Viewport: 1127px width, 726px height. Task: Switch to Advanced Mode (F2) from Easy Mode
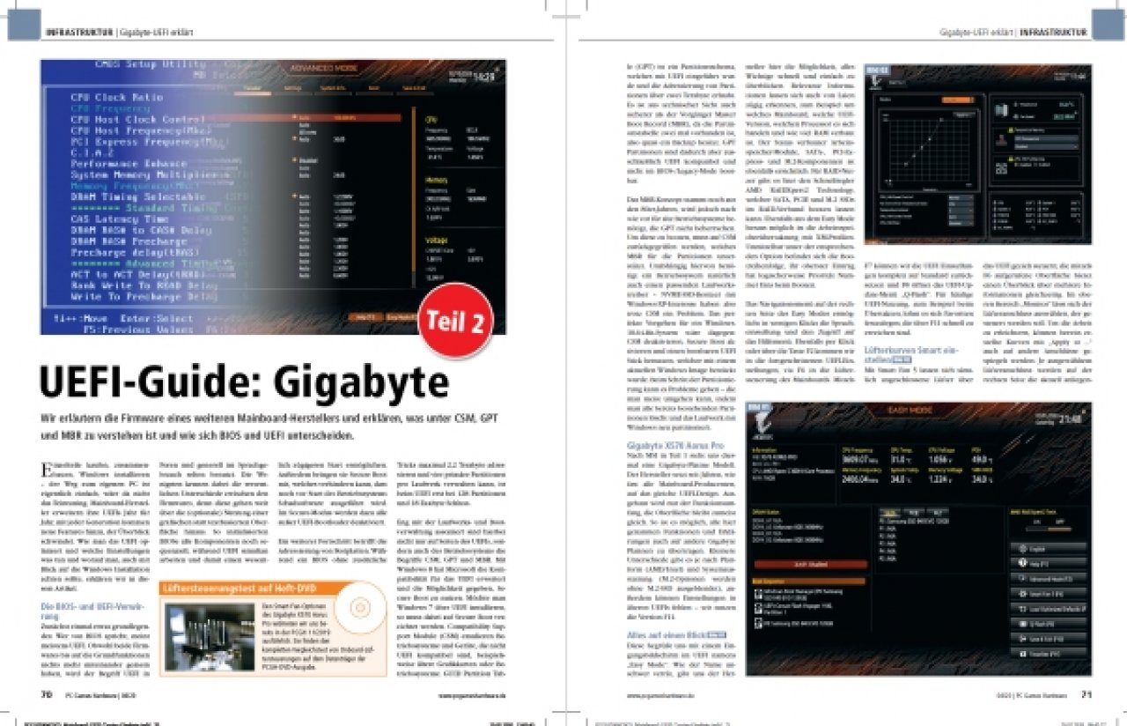pyautogui.click(x=1049, y=578)
